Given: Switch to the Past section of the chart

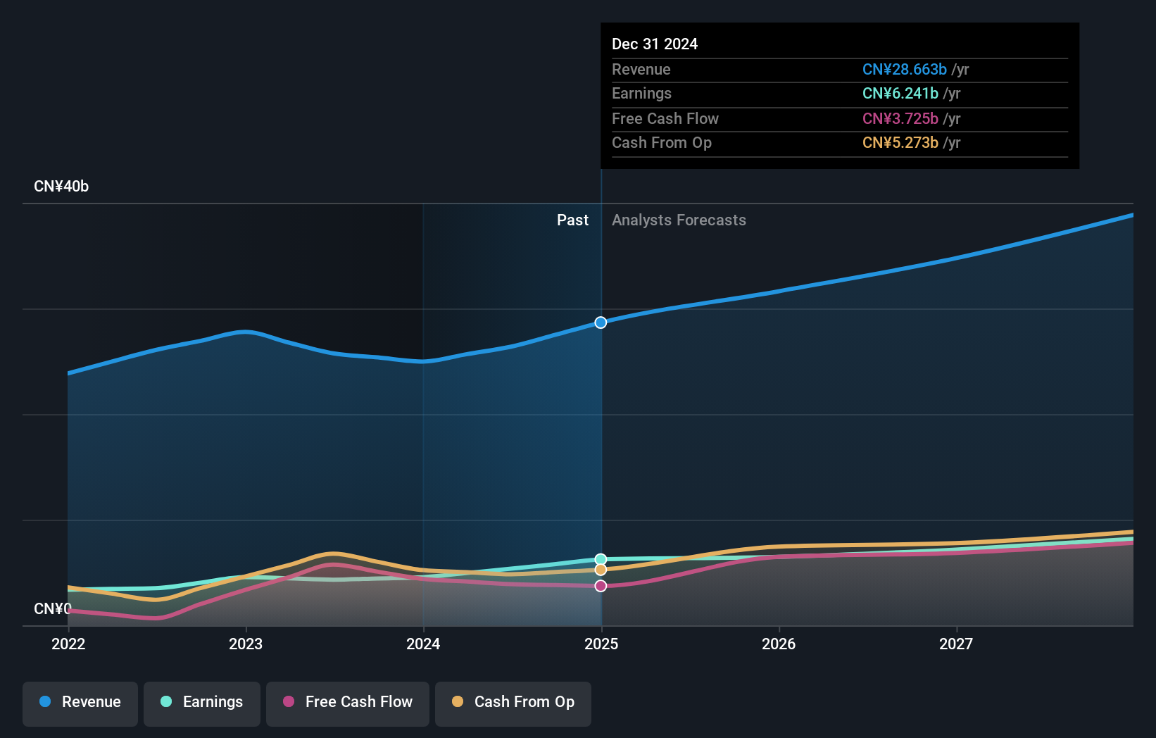Looking at the screenshot, I should click(572, 220).
